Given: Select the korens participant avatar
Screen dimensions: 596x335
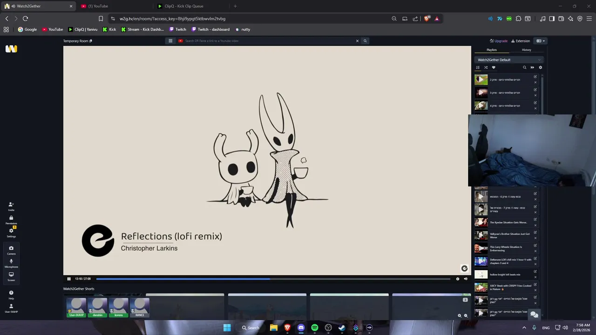Looking at the screenshot, I should pos(119,308).
